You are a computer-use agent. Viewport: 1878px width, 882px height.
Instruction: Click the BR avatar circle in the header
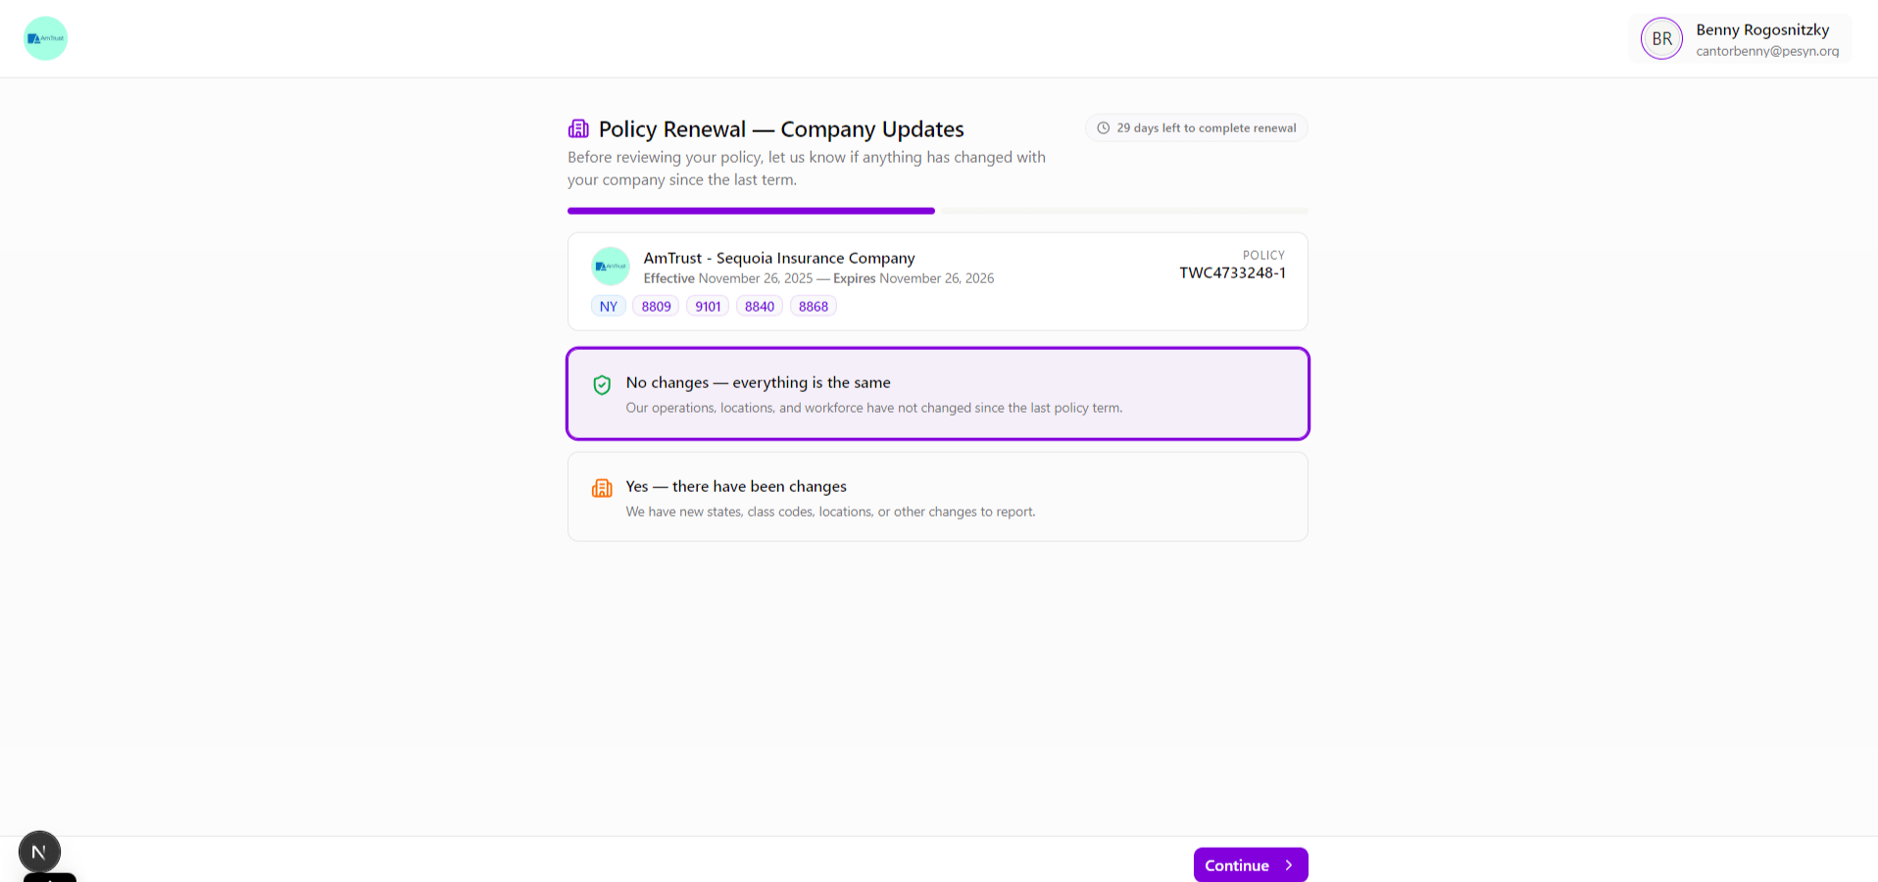(x=1661, y=38)
